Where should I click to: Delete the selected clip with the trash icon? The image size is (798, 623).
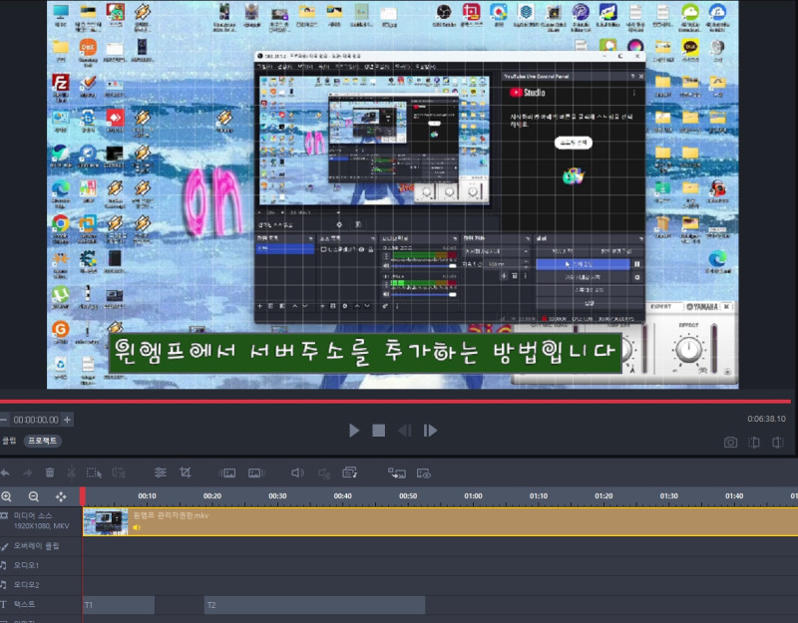pyautogui.click(x=50, y=472)
